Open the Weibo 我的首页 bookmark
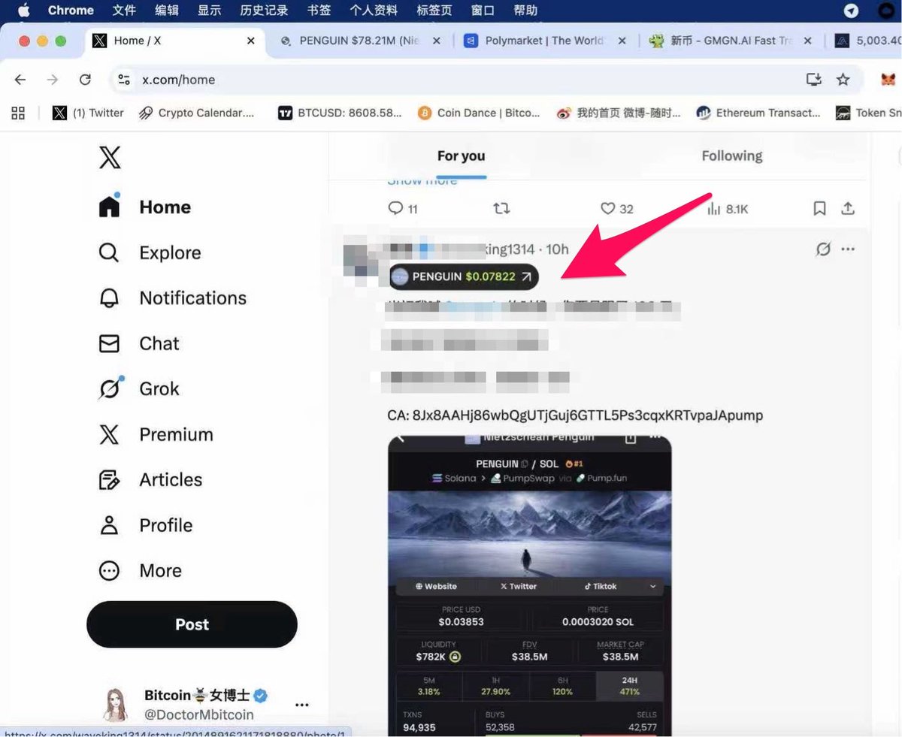Image resolution: width=902 pixels, height=737 pixels. click(x=619, y=113)
